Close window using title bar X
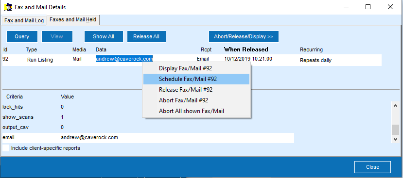 pos(390,7)
